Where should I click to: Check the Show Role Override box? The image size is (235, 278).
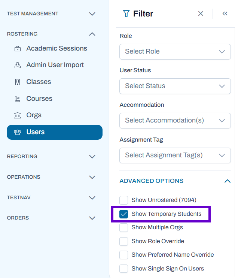tap(123, 241)
